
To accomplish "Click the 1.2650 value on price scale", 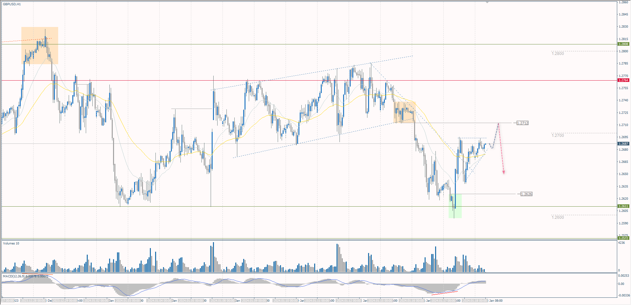I will [x=623, y=174].
